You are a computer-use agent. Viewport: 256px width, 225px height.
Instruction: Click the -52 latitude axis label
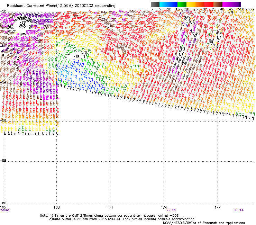(x=3, y=46)
